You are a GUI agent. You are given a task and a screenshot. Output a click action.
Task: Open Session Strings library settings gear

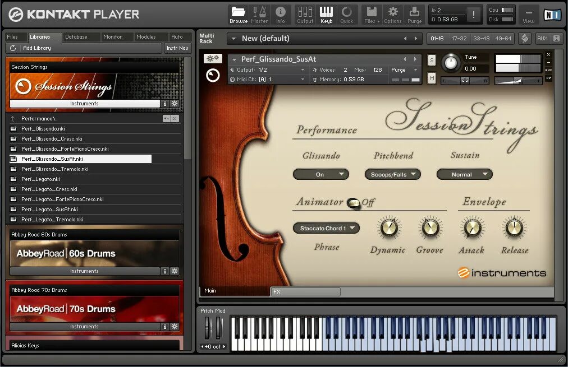tap(175, 104)
